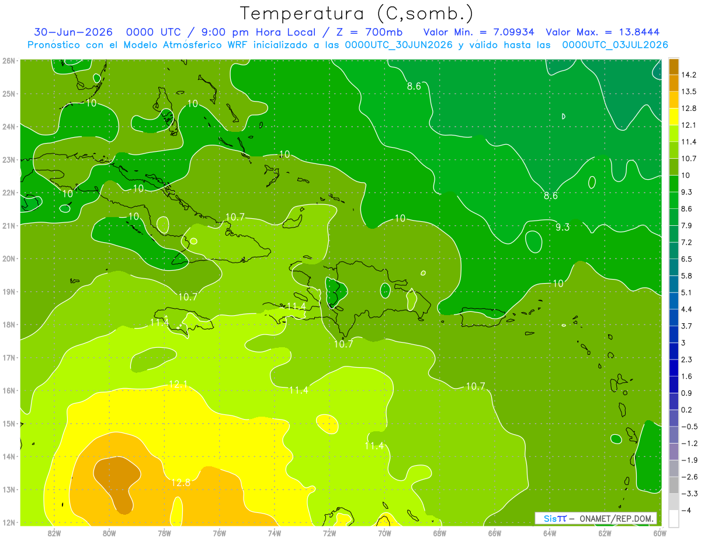Click the '-3.3' color scale label

[689, 493]
